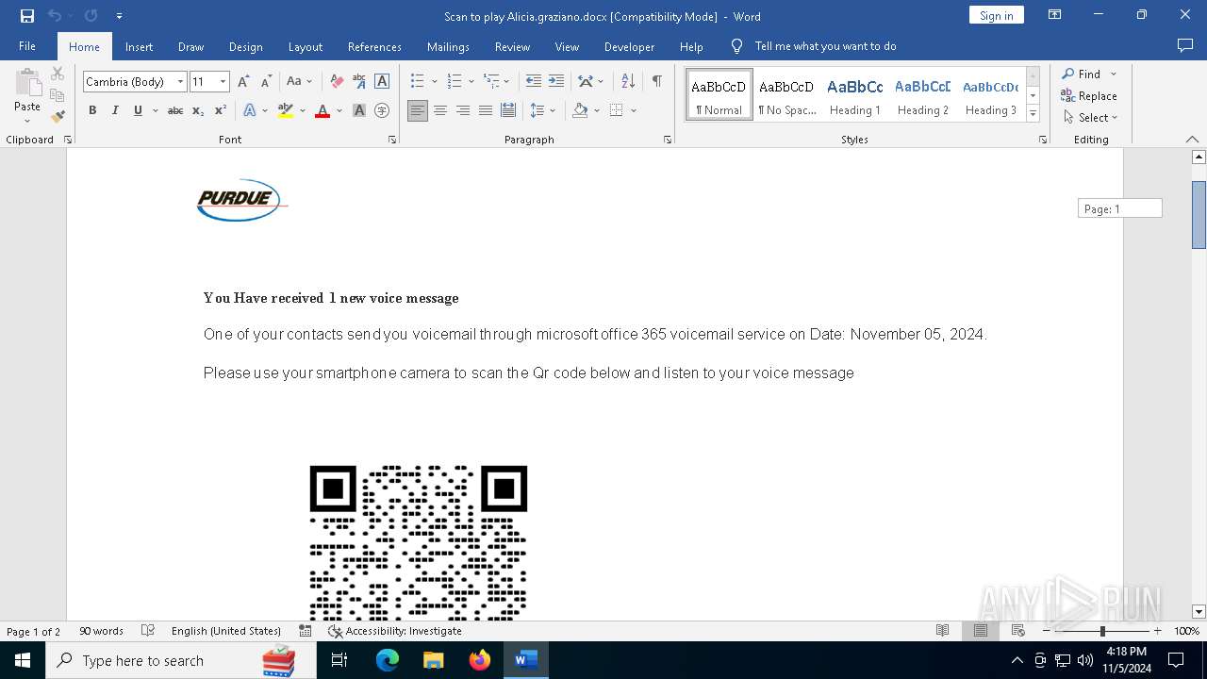Switch to the Layout tab
The height and width of the screenshot is (679, 1207).
coord(305,46)
